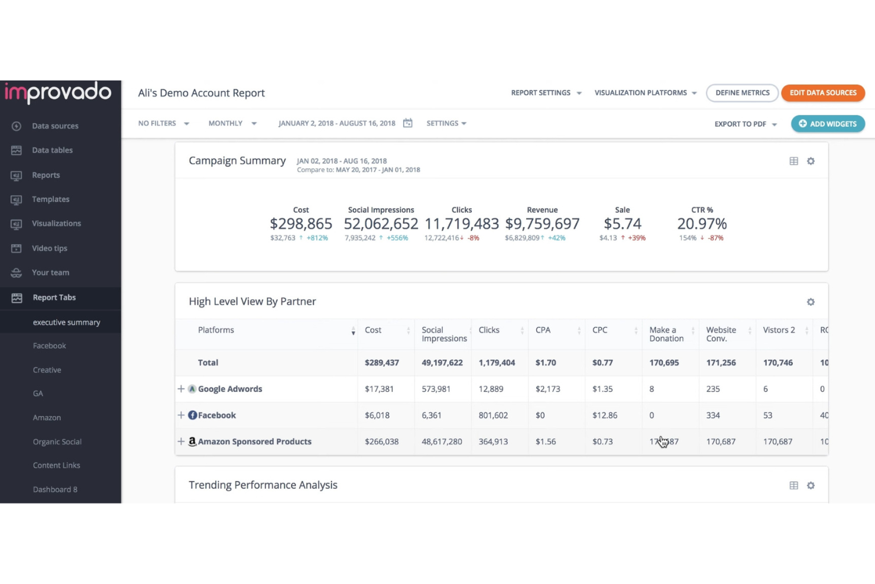Open the Data sources panel
This screenshot has height=584, width=875.
click(x=15, y=125)
